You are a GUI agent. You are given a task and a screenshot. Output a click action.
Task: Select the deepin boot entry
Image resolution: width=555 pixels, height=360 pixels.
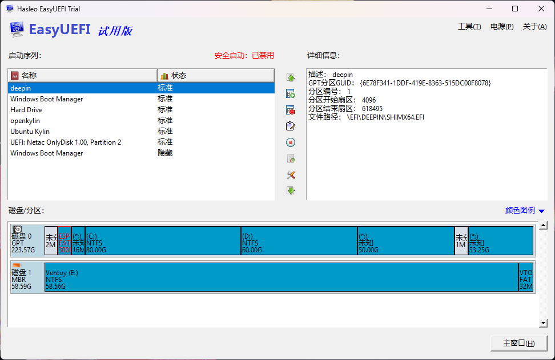point(141,88)
